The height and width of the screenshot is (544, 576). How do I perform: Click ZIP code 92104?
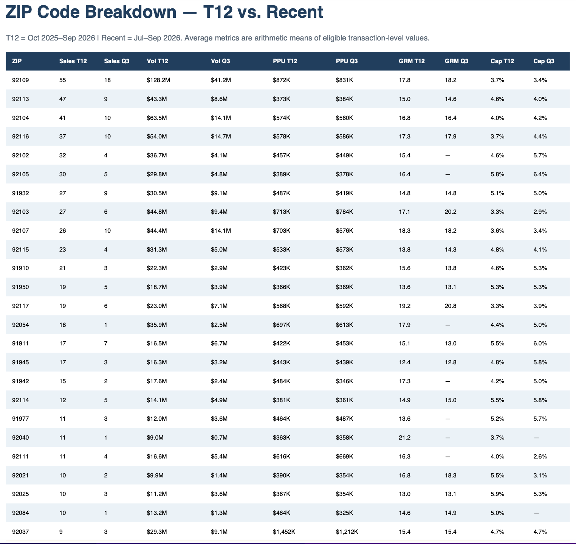tap(20, 118)
